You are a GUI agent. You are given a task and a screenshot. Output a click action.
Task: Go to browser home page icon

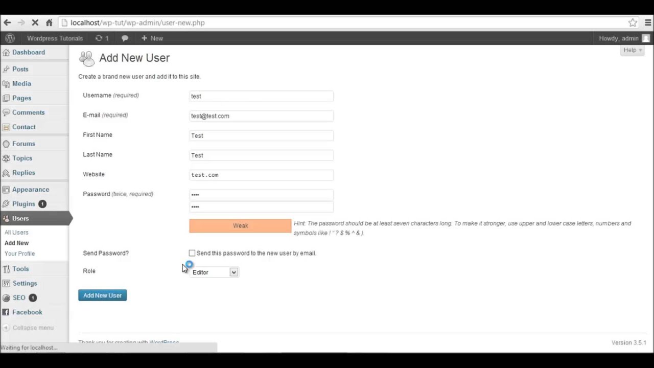coord(49,22)
